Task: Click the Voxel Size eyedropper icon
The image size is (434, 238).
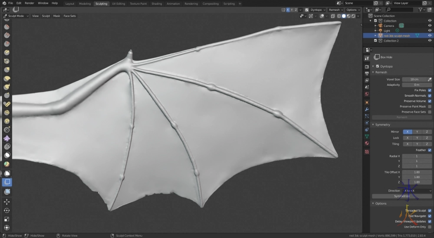Action: (430, 79)
